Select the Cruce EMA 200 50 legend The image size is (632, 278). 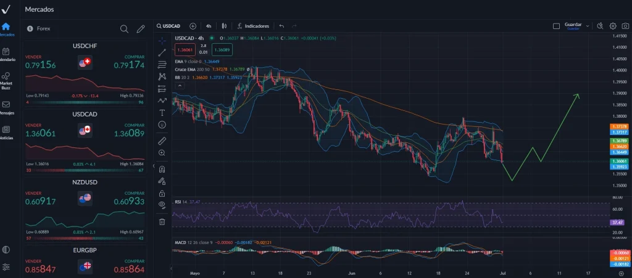[212, 69]
